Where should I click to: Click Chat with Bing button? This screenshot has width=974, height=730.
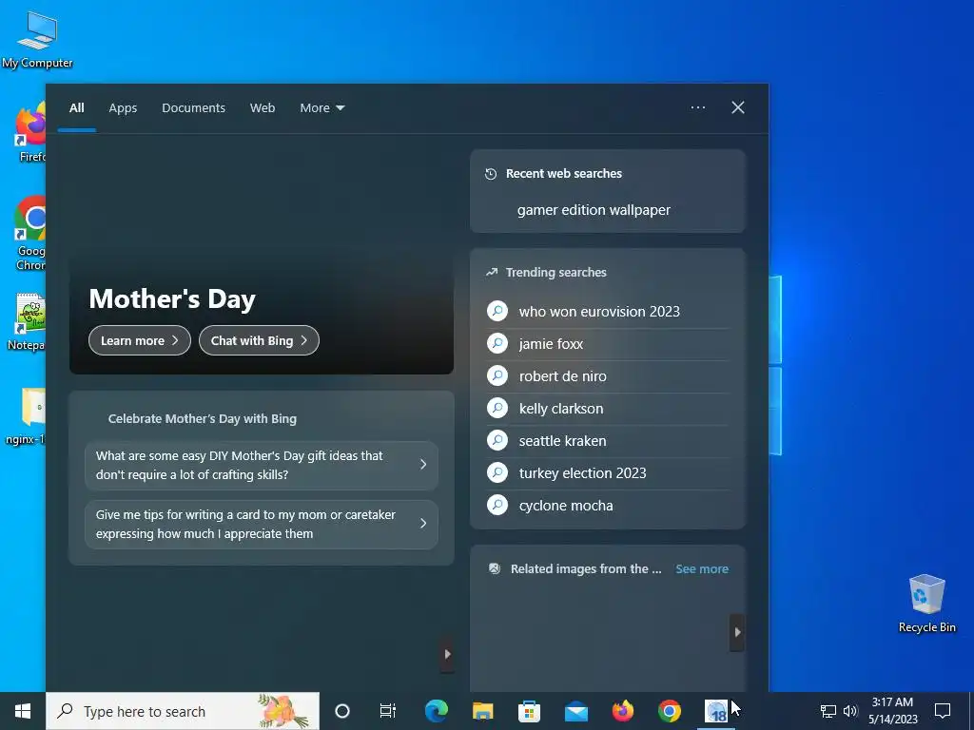(259, 340)
